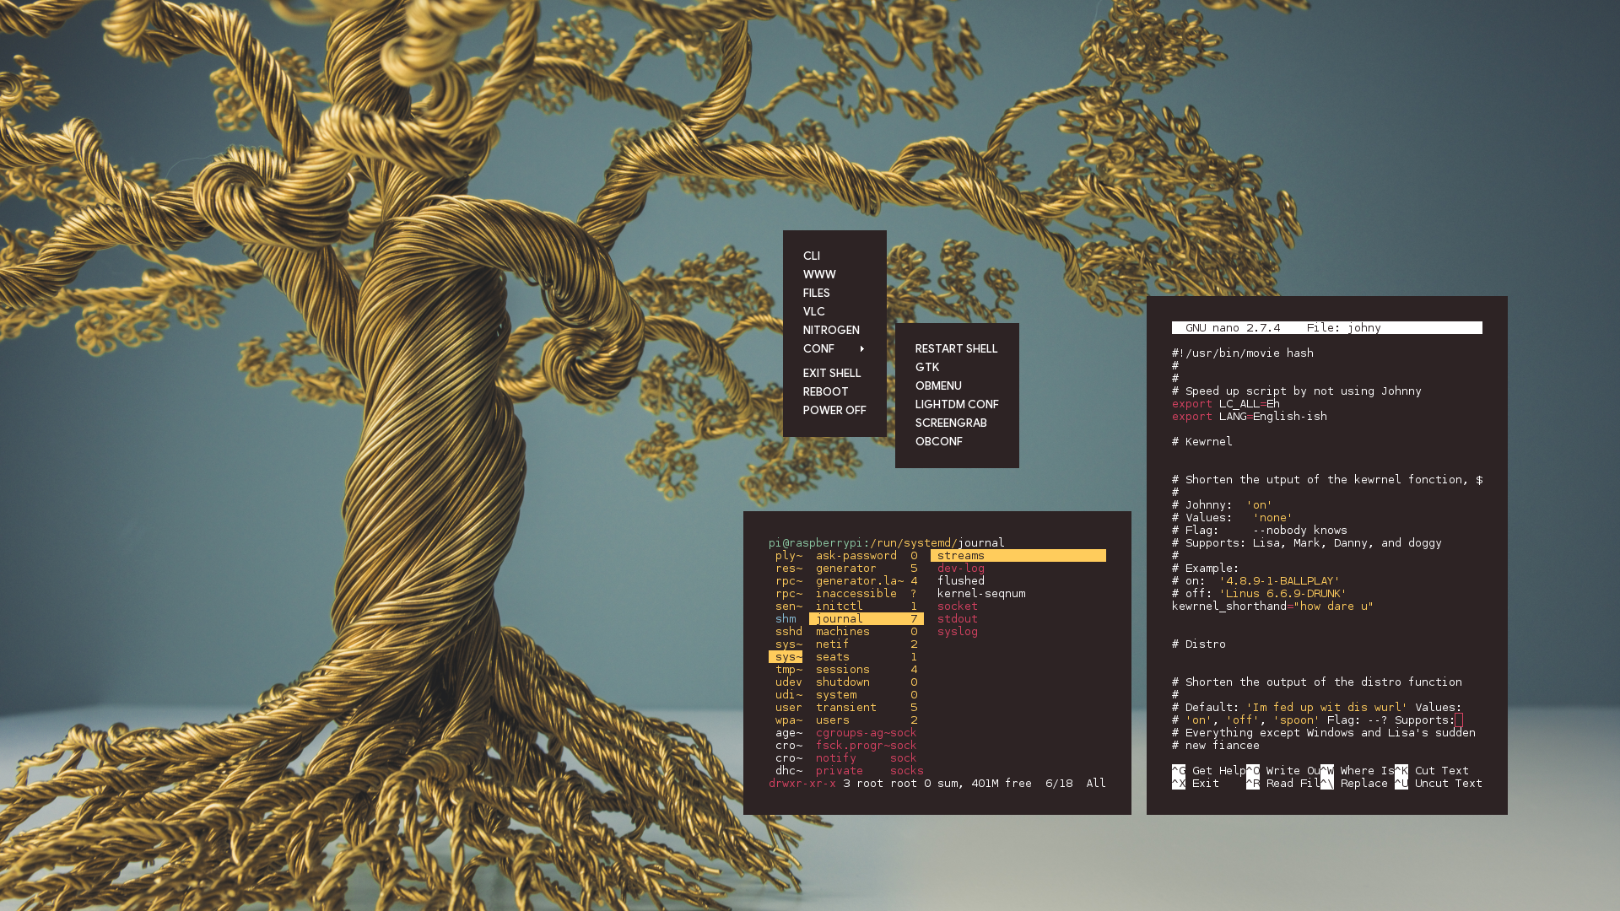Select sessions directory in ranger

[x=867, y=669]
